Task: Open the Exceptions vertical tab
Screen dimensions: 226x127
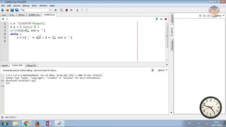Action: click(x=172, y=32)
